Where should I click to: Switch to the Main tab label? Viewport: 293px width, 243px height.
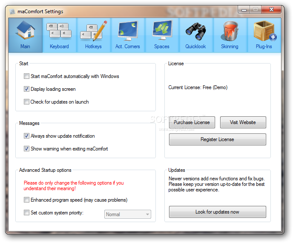click(x=25, y=46)
